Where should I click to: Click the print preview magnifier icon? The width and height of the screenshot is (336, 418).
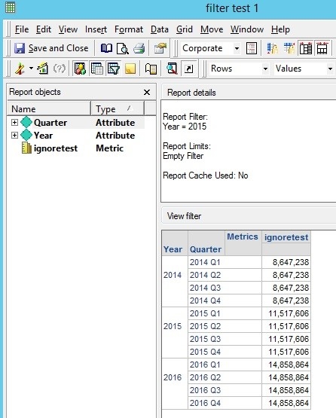click(123, 48)
